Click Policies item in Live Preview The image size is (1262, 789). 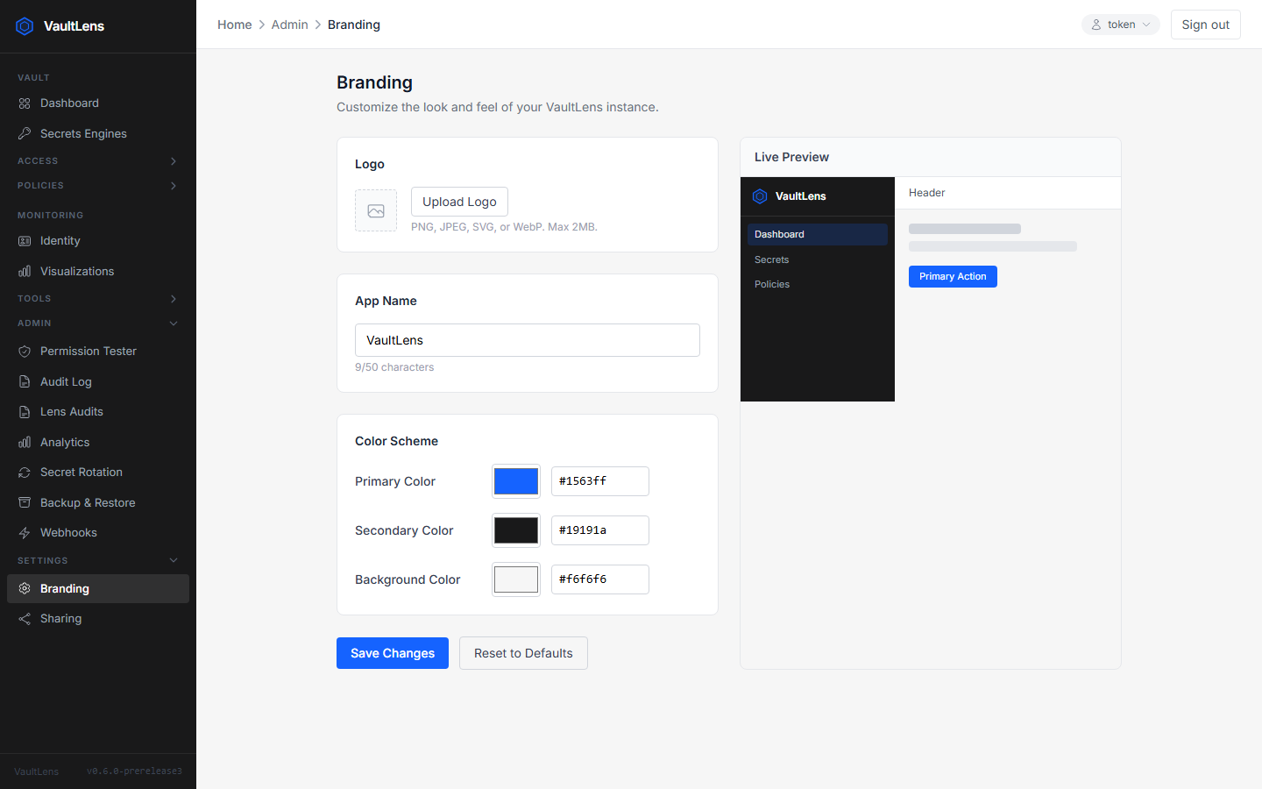818,284
